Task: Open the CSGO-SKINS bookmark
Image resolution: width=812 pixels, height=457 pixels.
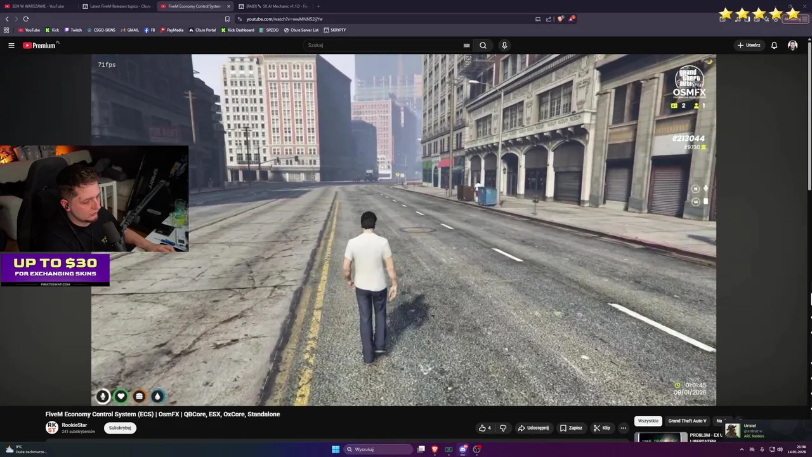Action: [x=101, y=30]
